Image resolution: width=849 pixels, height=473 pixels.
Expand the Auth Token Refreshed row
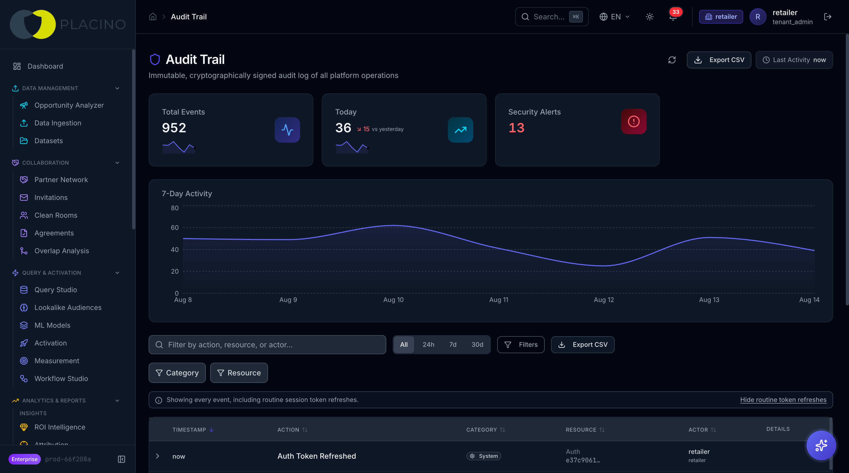point(158,456)
